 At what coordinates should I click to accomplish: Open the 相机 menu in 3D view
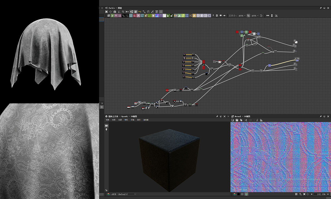126,120
